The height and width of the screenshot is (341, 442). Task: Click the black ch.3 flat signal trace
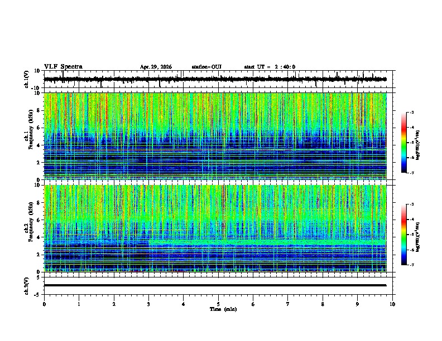[x=215, y=285]
